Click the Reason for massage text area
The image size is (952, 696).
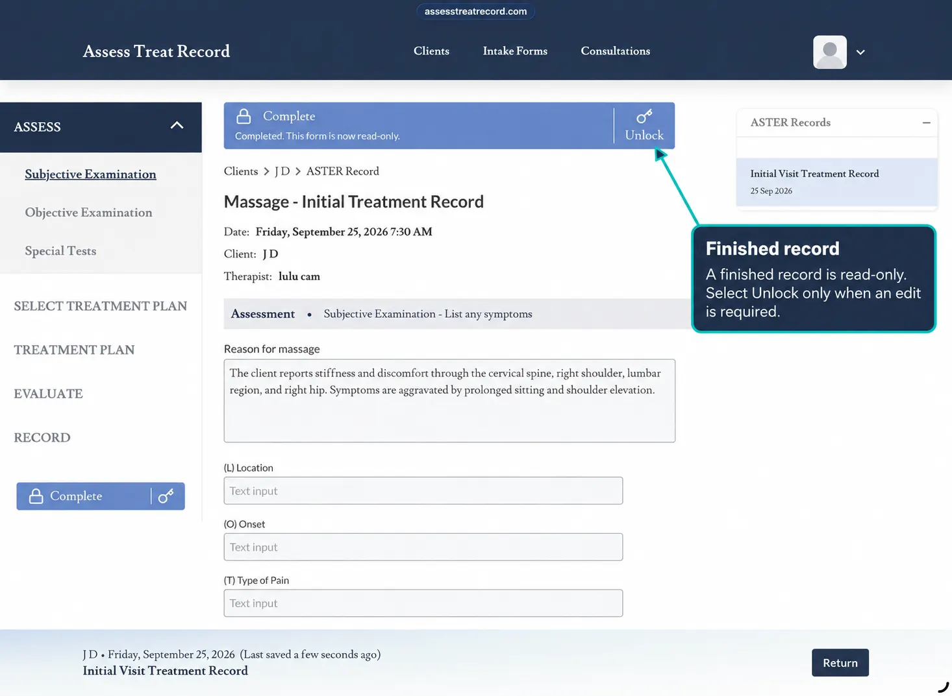click(x=449, y=401)
